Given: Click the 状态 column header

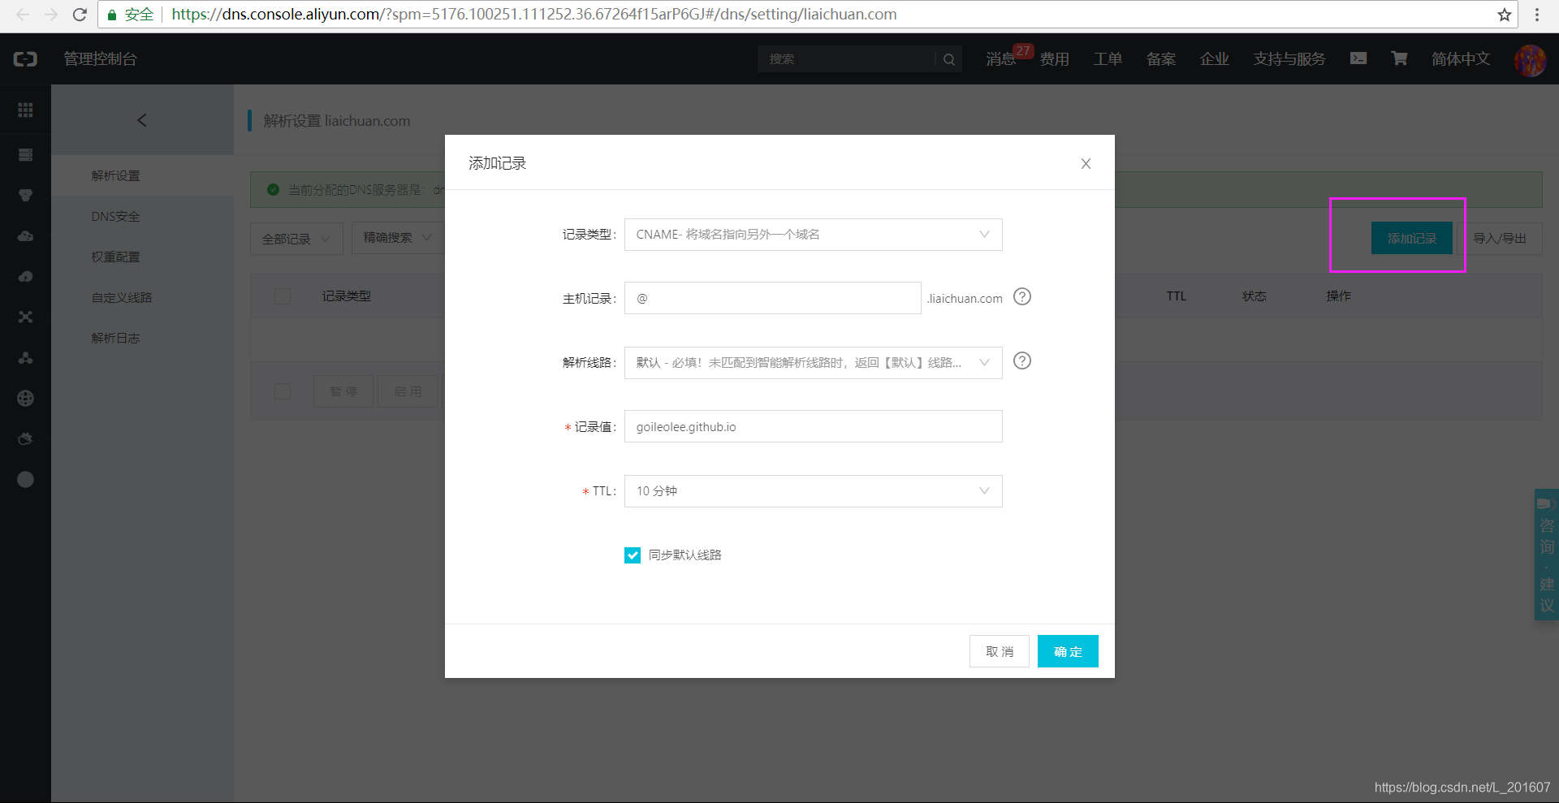Looking at the screenshot, I should 1255,296.
